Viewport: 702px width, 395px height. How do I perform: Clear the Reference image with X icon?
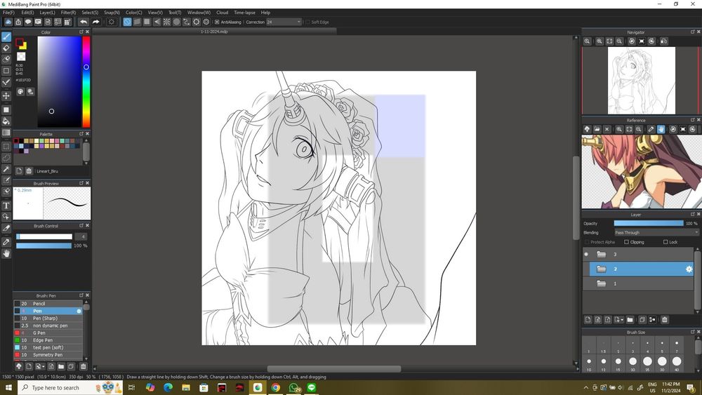click(607, 129)
